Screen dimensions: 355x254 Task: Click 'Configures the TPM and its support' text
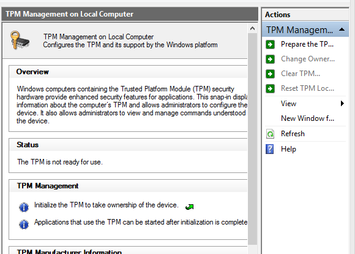click(x=130, y=45)
